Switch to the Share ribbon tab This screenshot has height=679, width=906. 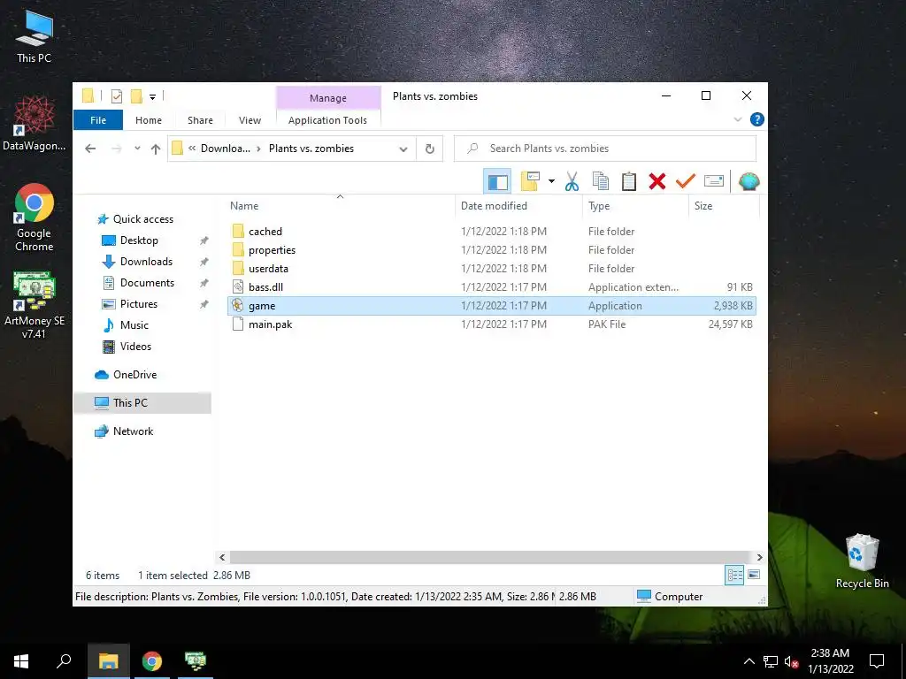coord(200,120)
